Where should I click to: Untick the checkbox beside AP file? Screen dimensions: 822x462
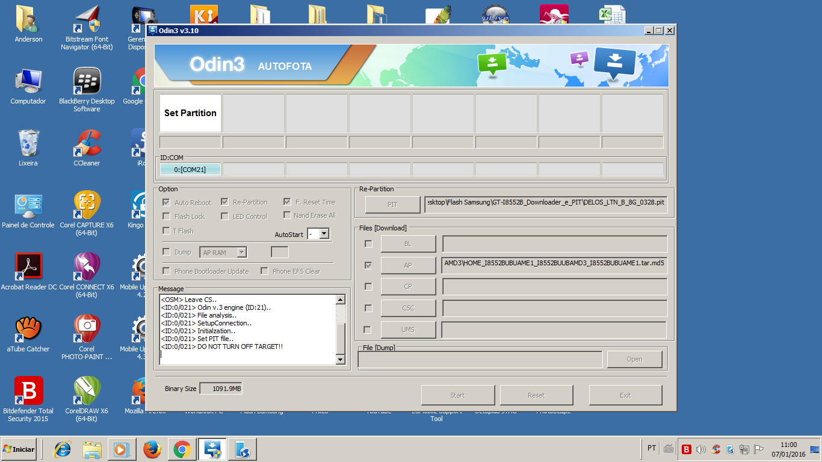click(x=368, y=265)
